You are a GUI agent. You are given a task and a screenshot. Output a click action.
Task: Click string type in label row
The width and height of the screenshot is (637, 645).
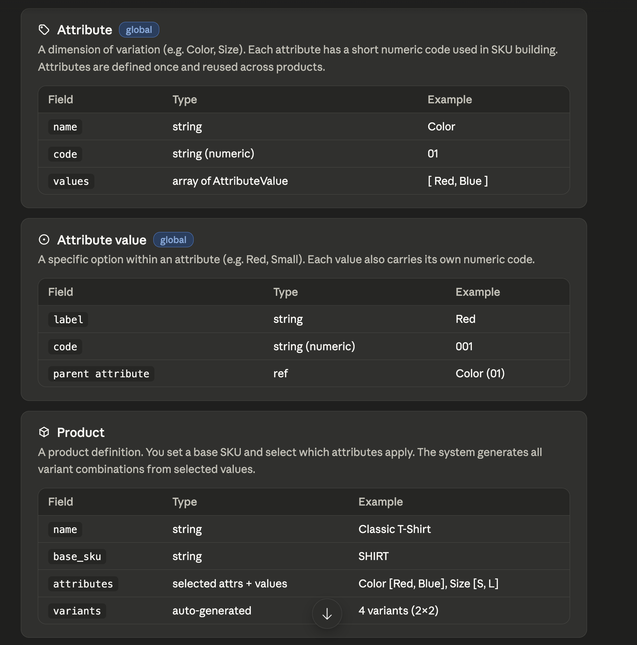pyautogui.click(x=288, y=319)
